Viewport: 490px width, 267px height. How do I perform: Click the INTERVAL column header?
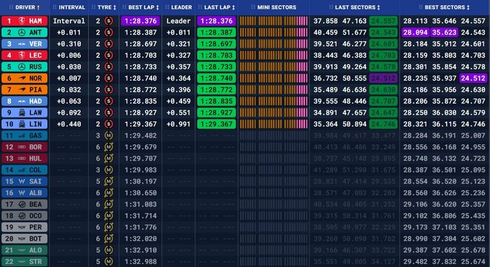pos(69,7)
